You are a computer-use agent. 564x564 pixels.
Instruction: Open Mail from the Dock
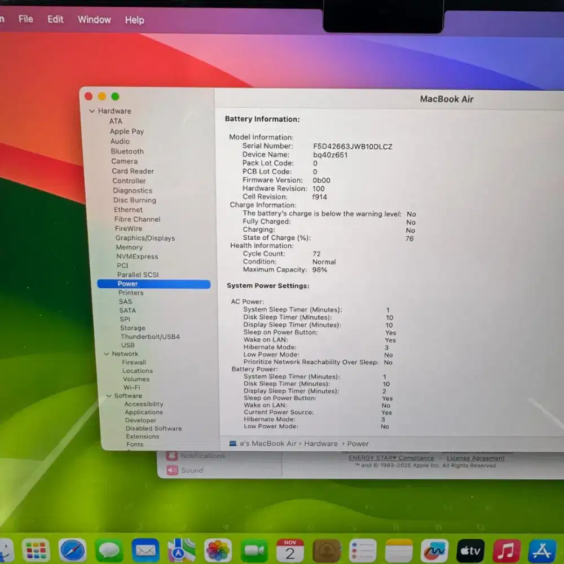tap(146, 549)
